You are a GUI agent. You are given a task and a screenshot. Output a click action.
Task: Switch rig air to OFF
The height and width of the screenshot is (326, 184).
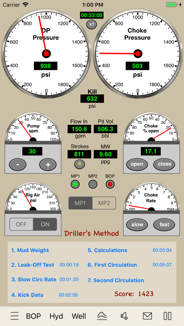[x=21, y=224]
